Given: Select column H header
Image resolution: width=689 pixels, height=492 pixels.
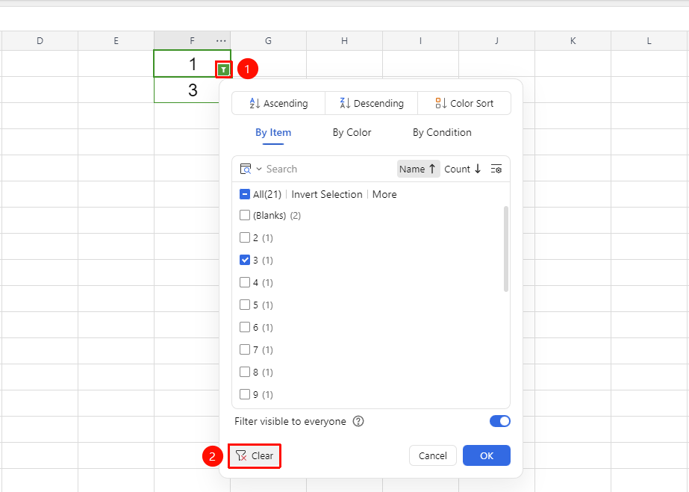Looking at the screenshot, I should click(345, 41).
